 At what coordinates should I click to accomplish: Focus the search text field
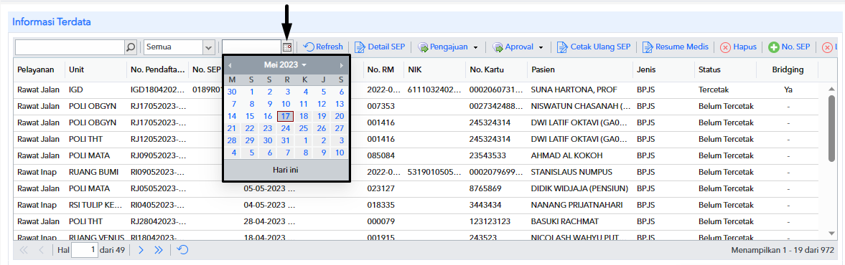tap(70, 47)
